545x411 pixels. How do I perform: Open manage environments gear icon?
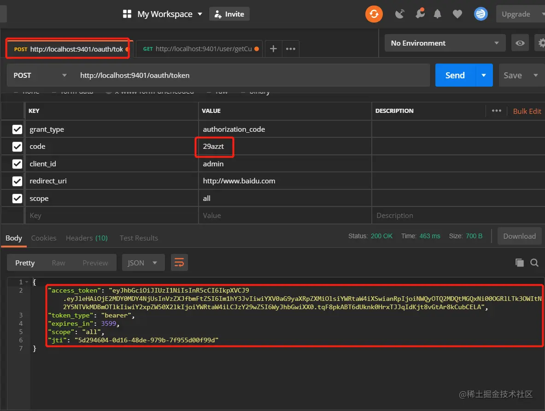tap(541, 43)
